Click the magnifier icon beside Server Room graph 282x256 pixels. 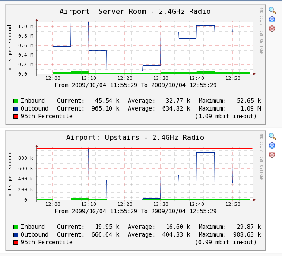coord(272,10)
